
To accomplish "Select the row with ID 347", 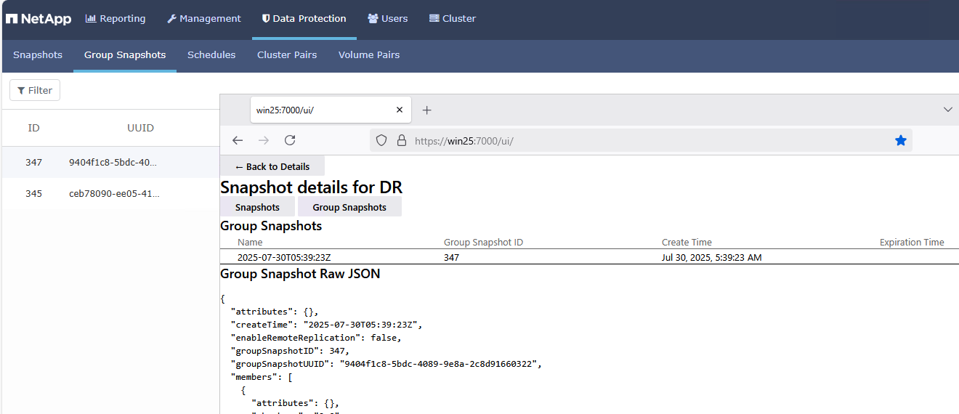I will [110, 162].
